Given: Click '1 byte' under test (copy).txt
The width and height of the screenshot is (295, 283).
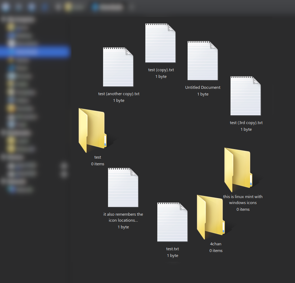Looking at the screenshot, I should (161, 76).
